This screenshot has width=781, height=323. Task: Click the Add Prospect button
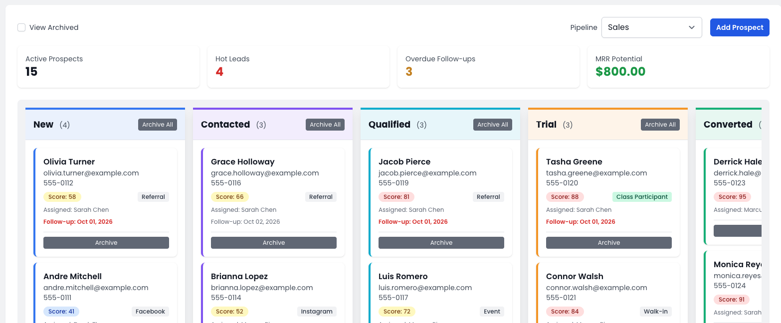pos(740,27)
